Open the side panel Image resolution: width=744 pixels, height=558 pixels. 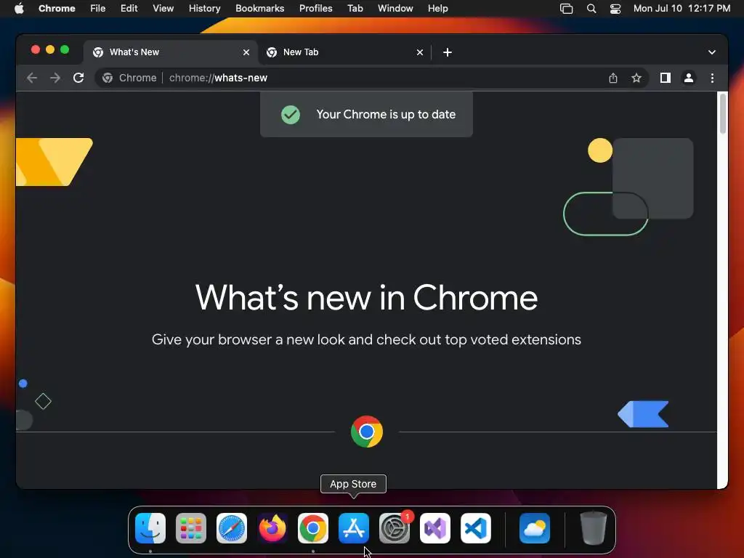pos(666,78)
